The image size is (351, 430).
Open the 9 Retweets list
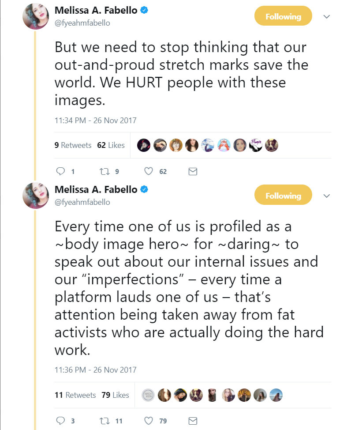point(73,145)
